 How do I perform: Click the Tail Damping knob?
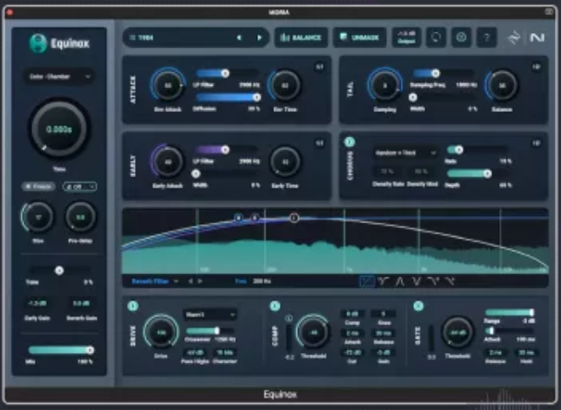(x=384, y=86)
